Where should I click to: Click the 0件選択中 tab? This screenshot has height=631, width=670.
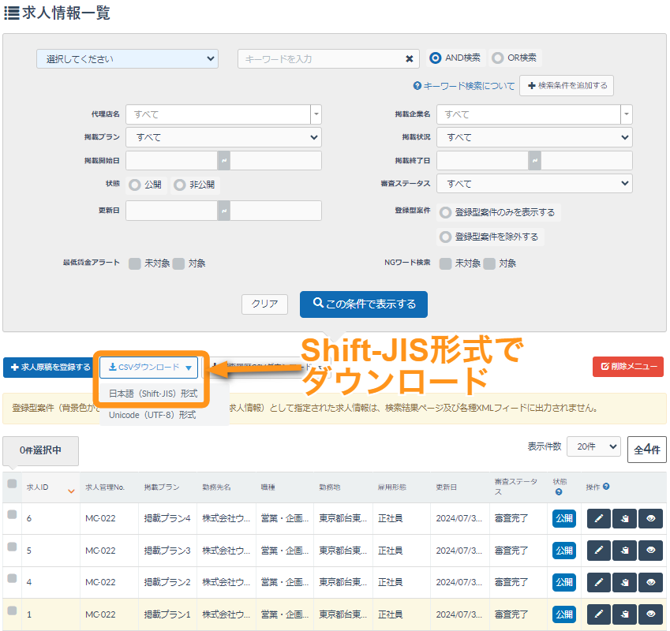coord(40,450)
